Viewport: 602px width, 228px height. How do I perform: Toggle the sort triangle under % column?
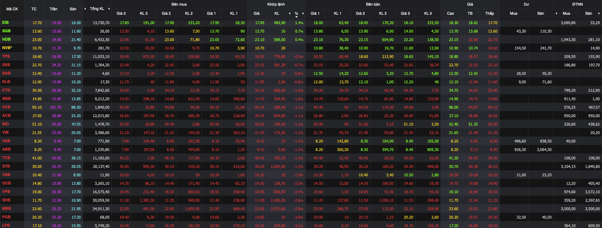pos(296,17)
